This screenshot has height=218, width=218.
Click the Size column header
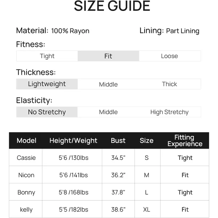(146, 141)
